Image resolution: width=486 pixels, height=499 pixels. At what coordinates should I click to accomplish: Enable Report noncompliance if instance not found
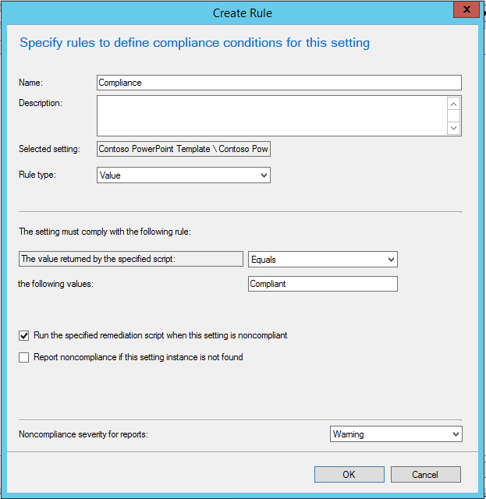[x=24, y=358]
